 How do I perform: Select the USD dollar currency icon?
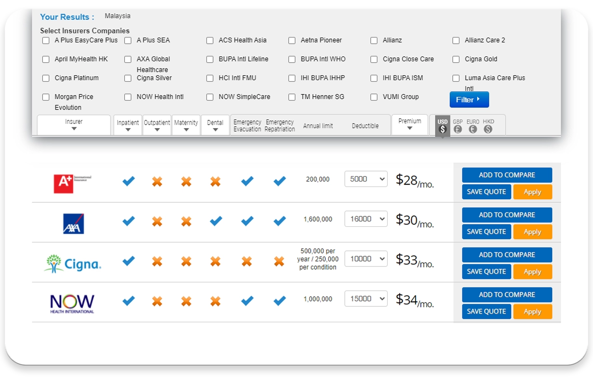[443, 129]
